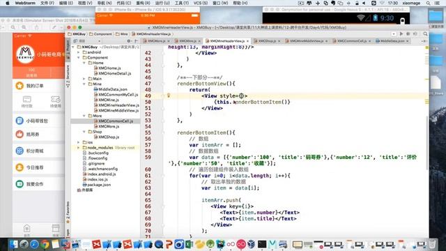Expand the node_modules folder
This screenshot has width=446, height=251.
click(x=79, y=148)
